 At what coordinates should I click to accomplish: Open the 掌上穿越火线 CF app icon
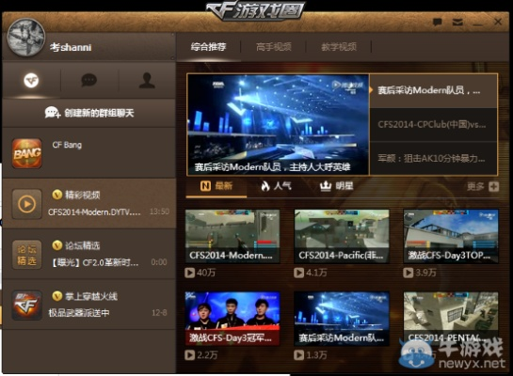pyautogui.click(x=27, y=305)
